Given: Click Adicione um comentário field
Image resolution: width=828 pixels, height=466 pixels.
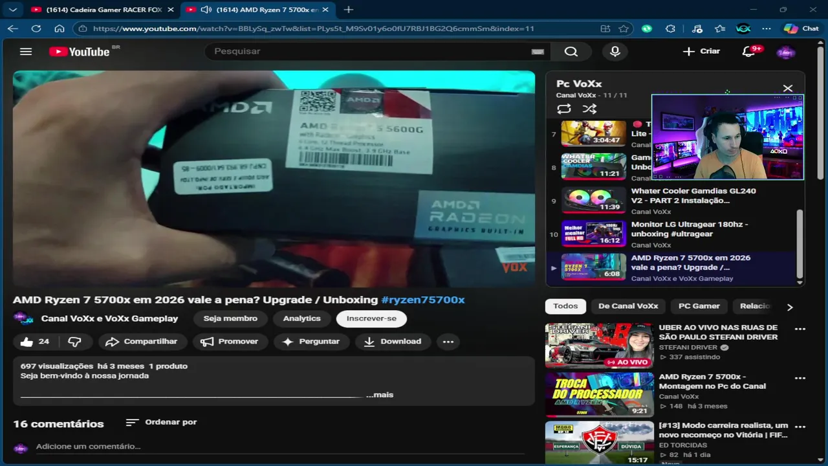Looking at the screenshot, I should (x=279, y=447).
